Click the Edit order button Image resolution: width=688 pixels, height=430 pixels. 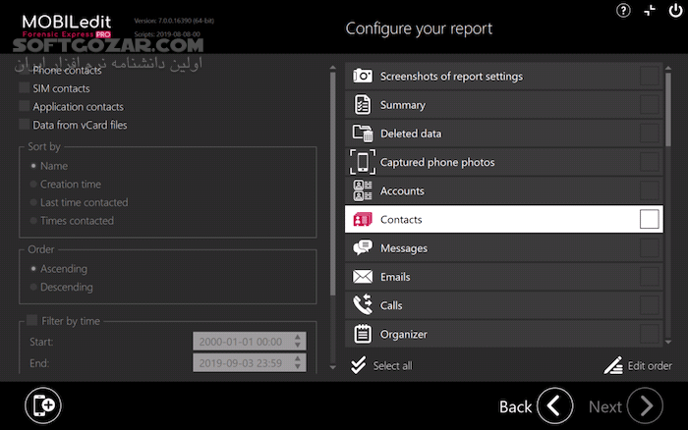pyautogui.click(x=639, y=366)
